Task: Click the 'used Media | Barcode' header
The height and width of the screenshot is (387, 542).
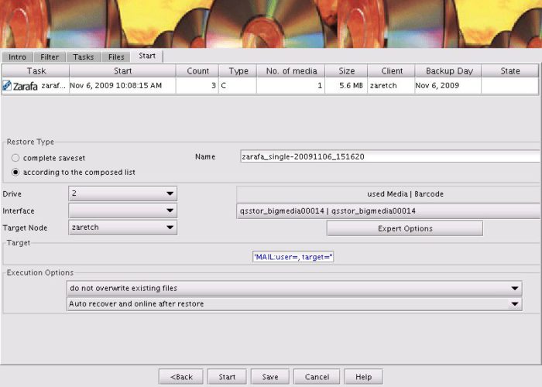Action: point(389,193)
